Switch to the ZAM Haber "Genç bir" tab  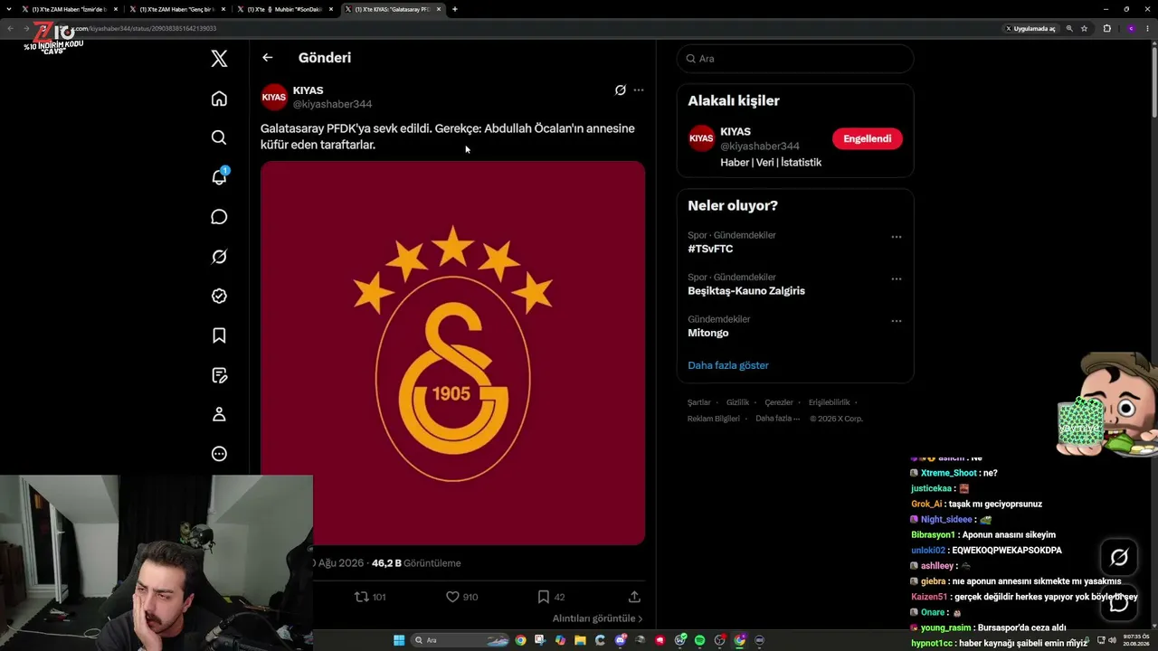tap(177, 9)
